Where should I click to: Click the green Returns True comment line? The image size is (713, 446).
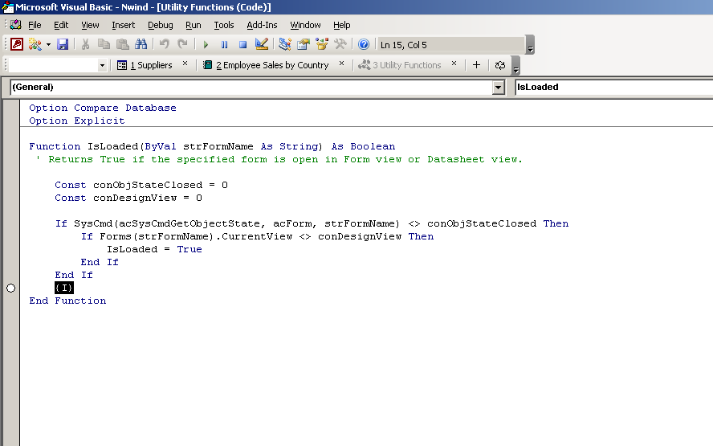[x=279, y=159]
